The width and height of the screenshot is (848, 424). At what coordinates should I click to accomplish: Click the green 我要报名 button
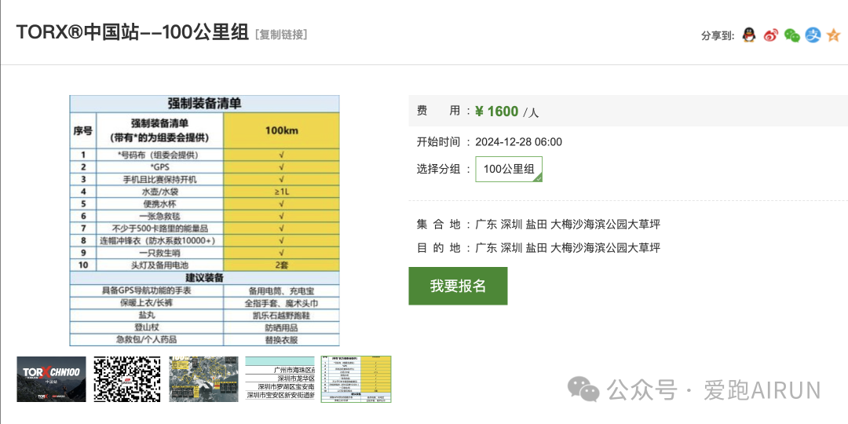pyautogui.click(x=458, y=286)
